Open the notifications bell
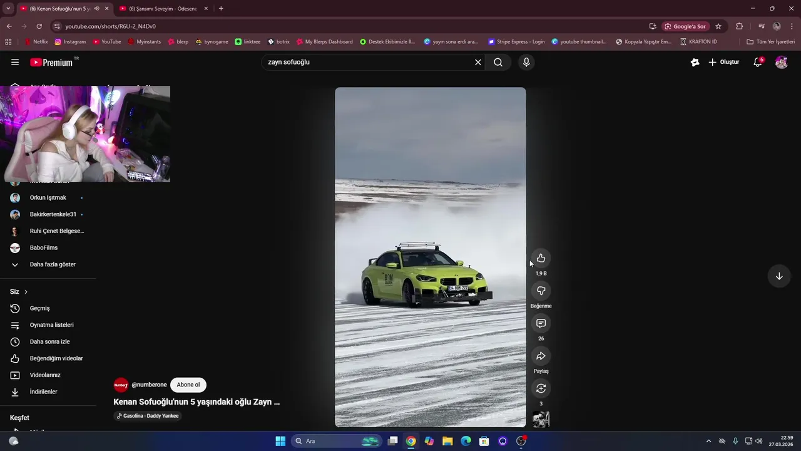The height and width of the screenshot is (451, 801). (758, 62)
